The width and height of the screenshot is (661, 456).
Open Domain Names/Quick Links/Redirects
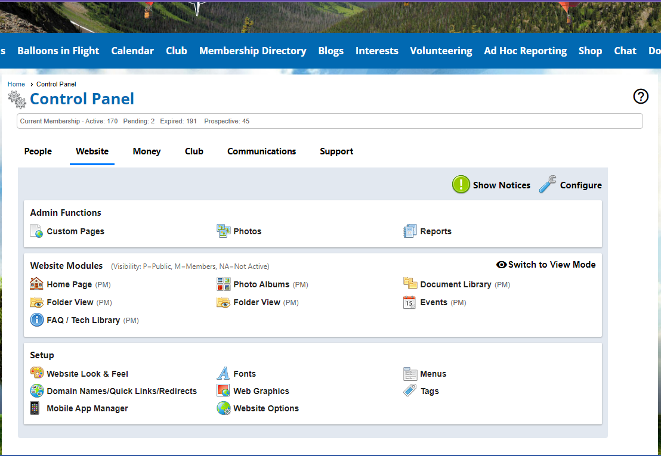pyautogui.click(x=122, y=391)
